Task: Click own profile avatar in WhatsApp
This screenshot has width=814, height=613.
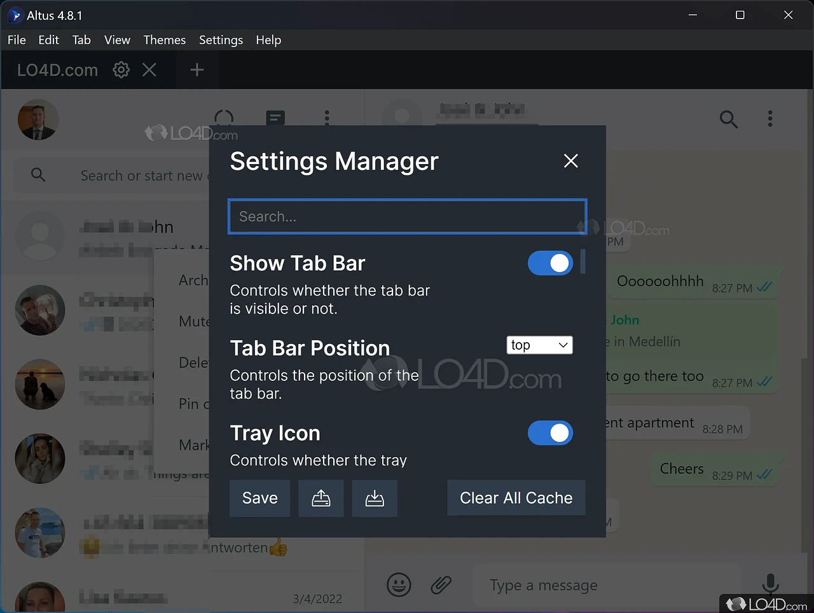Action: (38, 120)
